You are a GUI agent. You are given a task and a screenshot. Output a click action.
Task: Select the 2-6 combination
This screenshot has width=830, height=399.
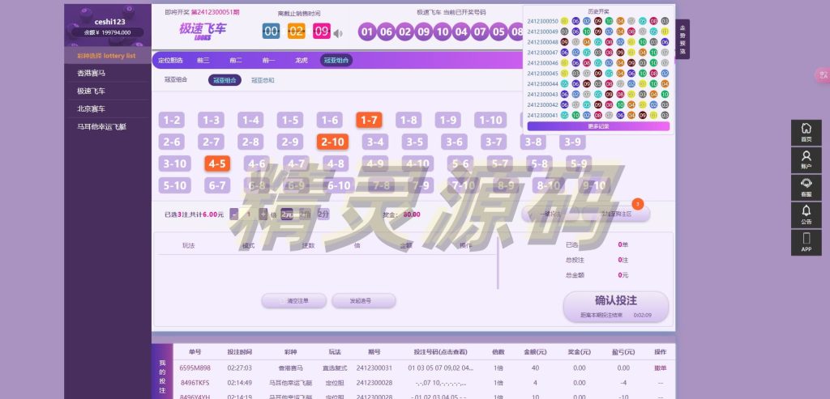tap(172, 142)
